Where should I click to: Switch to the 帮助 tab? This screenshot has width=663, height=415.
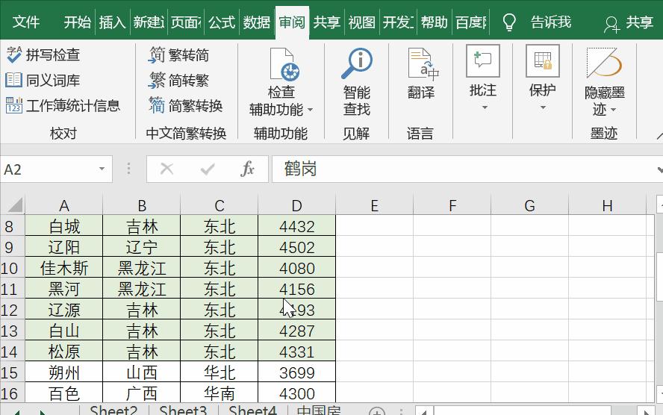click(435, 22)
